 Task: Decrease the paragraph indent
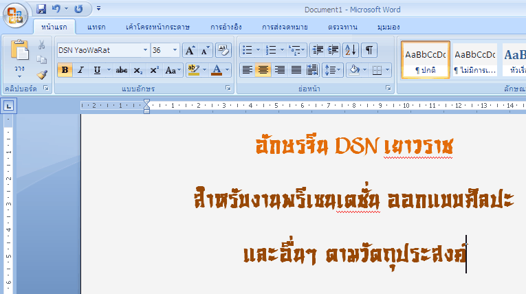tap(318, 50)
